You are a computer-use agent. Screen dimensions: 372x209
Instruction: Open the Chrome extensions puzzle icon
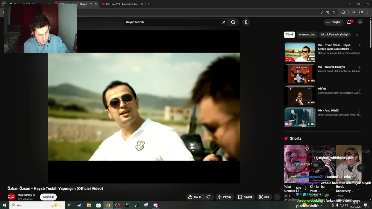coord(343,12)
